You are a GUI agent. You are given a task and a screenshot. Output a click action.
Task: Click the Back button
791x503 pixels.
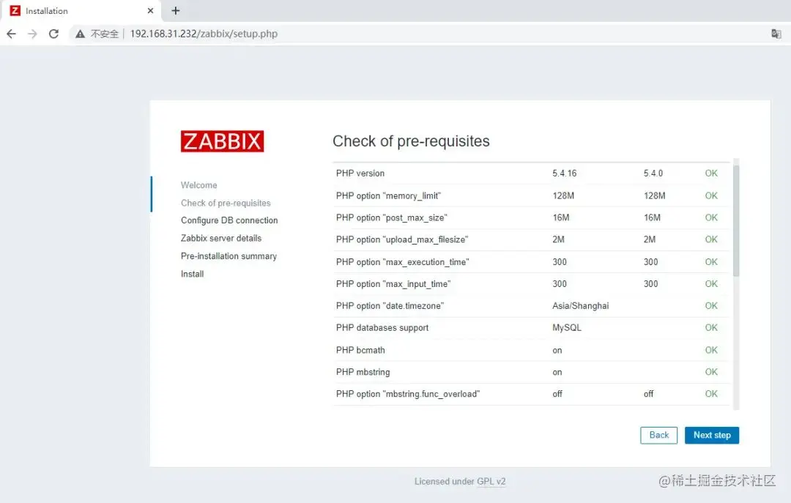[659, 436]
